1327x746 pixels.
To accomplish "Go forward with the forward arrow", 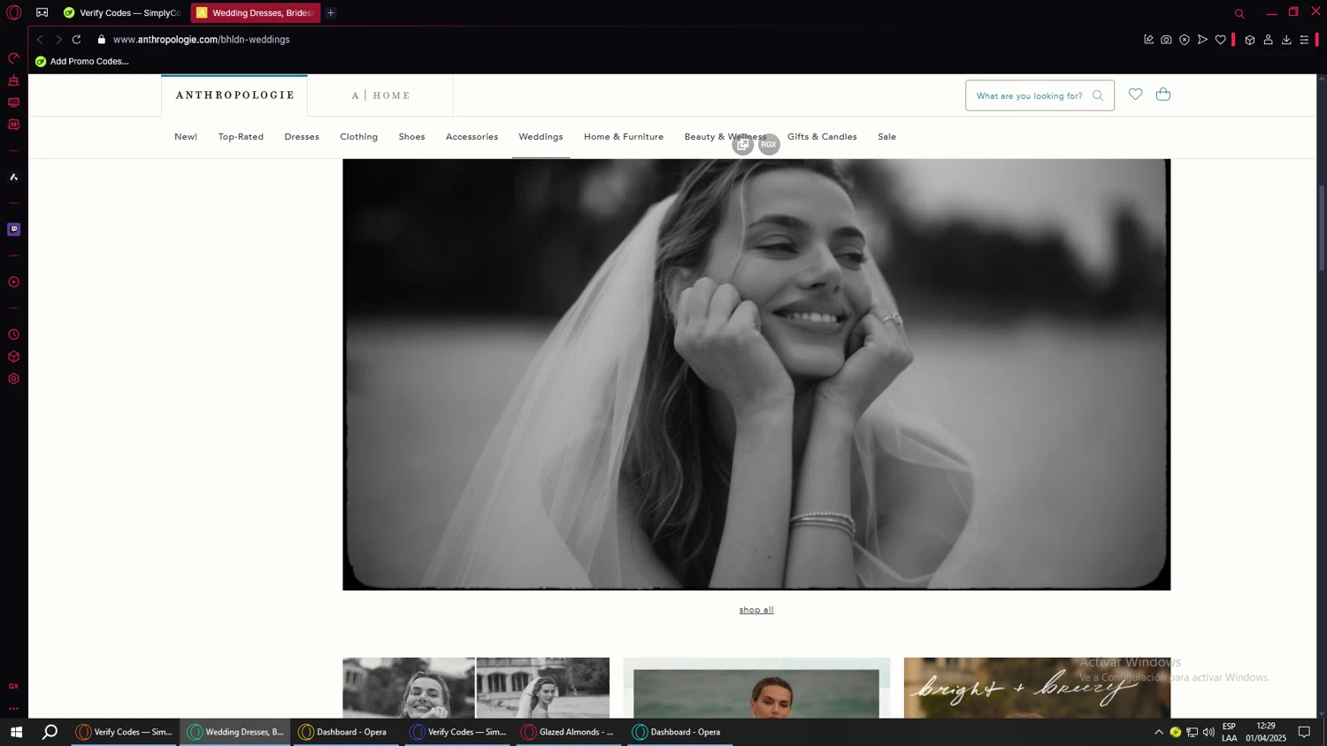I will (x=58, y=40).
